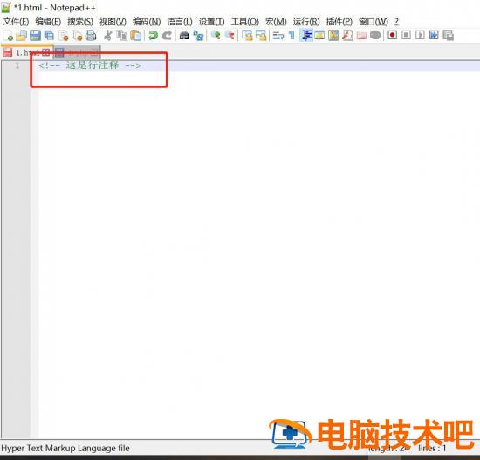Click the Cut scissors icon
480x460 pixels.
pyautogui.click(x=107, y=36)
